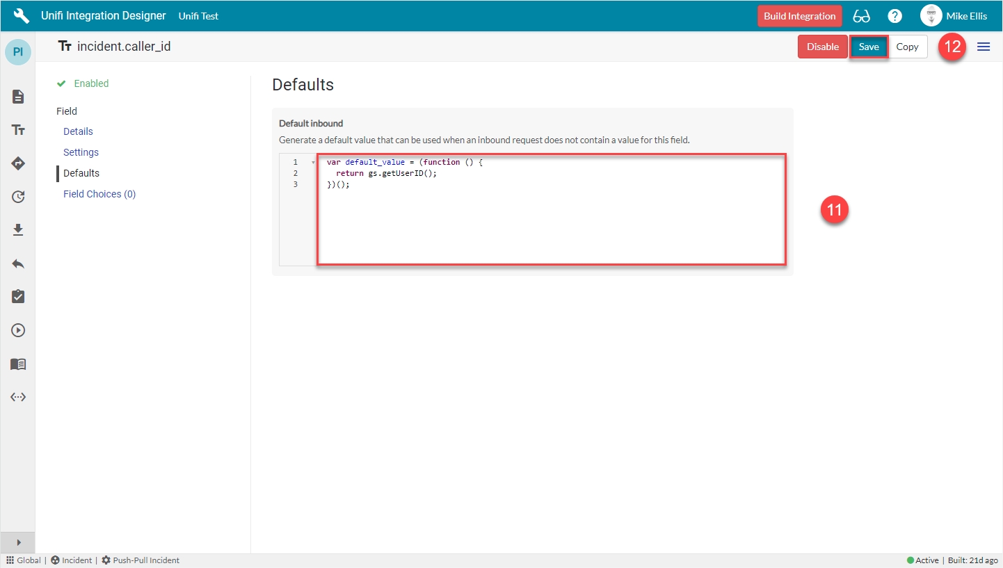
Task: Switch to the Settings section
Action: tap(81, 152)
